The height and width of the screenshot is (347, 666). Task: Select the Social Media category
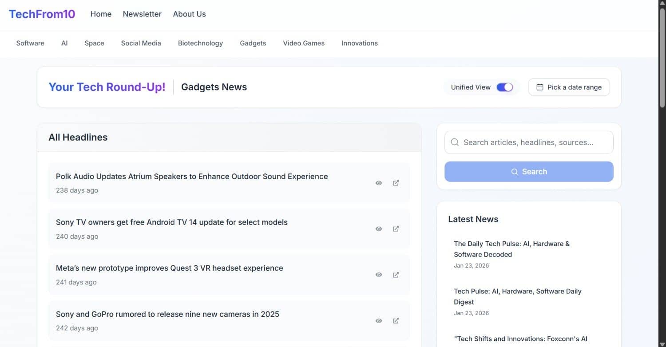point(141,43)
